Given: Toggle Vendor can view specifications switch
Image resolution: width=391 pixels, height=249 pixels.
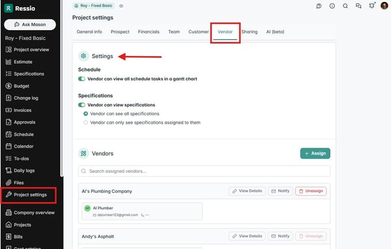Looking at the screenshot, I should (81, 105).
